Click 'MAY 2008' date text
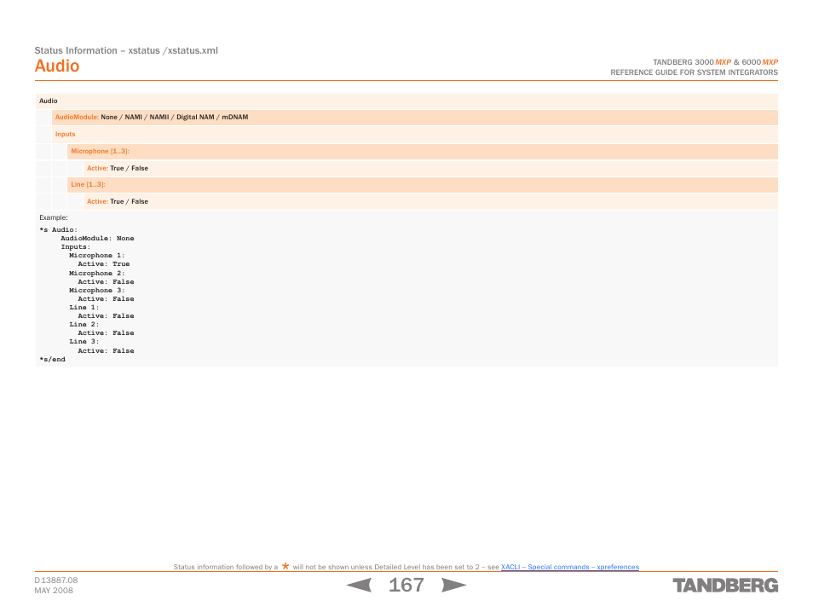Viewport: 813px width, 612px height. point(54,591)
